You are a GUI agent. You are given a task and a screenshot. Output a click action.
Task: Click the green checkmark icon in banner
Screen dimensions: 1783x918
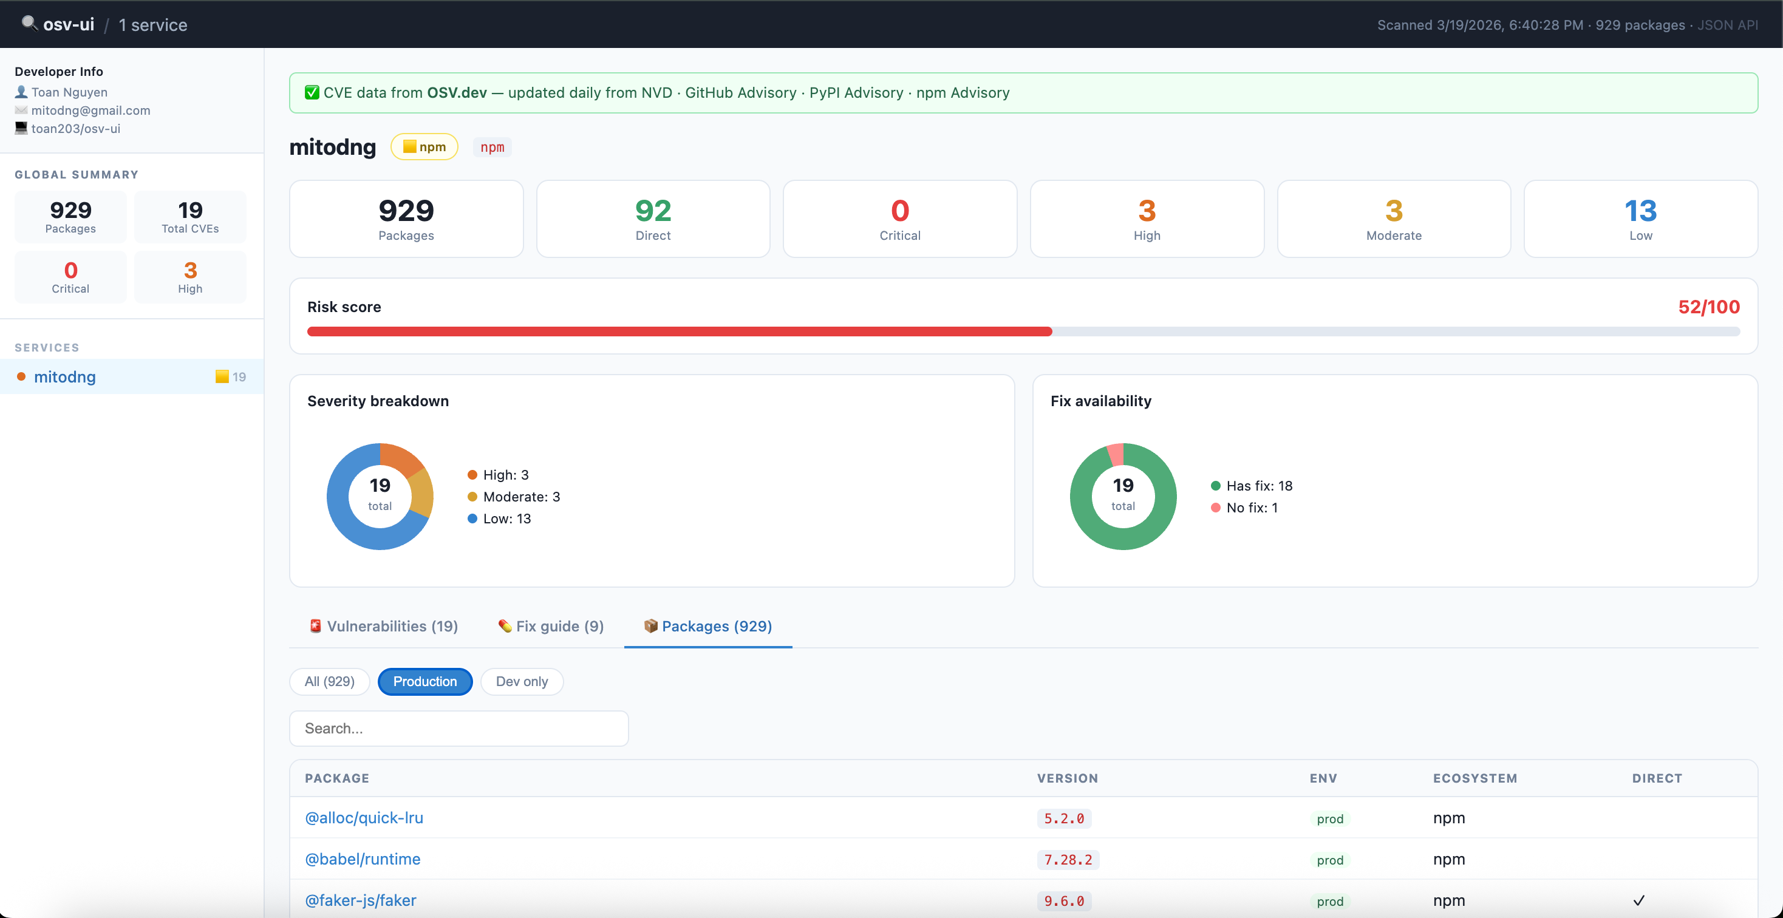coord(312,93)
